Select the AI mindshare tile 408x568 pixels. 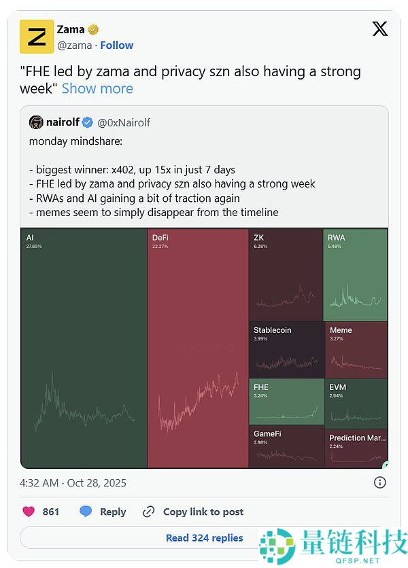pyautogui.click(x=84, y=348)
